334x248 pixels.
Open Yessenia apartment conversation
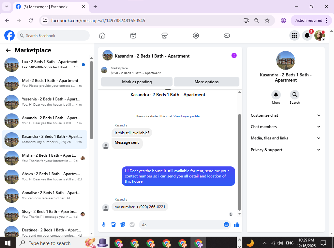click(44, 102)
